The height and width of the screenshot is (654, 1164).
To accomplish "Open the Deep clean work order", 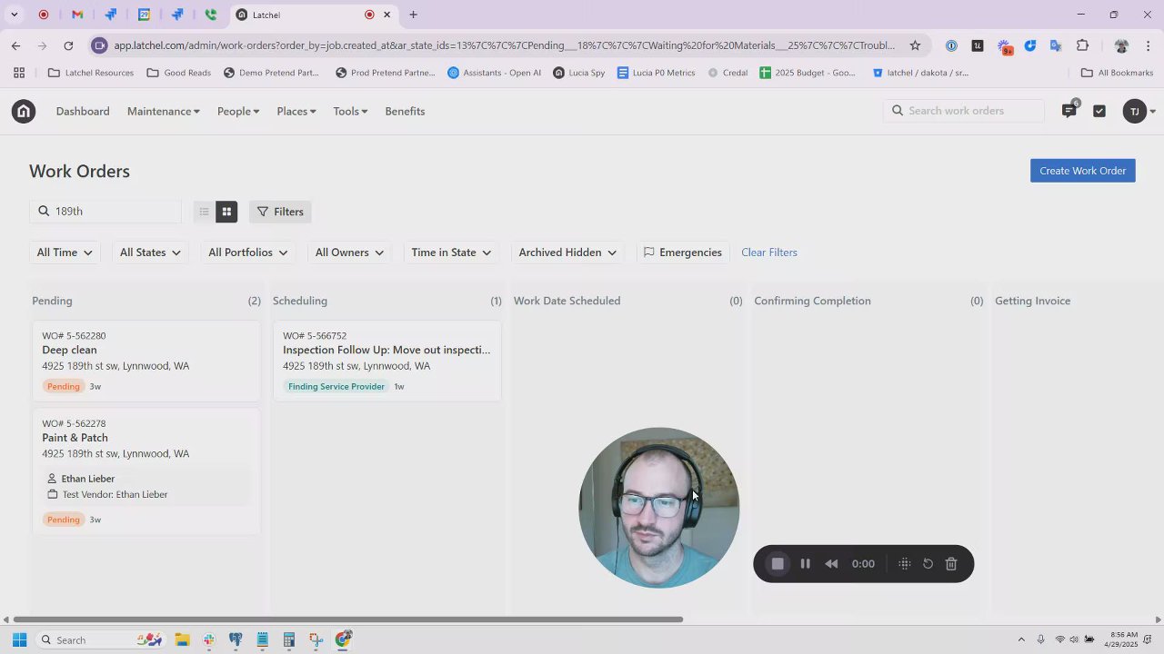I will 146,361.
